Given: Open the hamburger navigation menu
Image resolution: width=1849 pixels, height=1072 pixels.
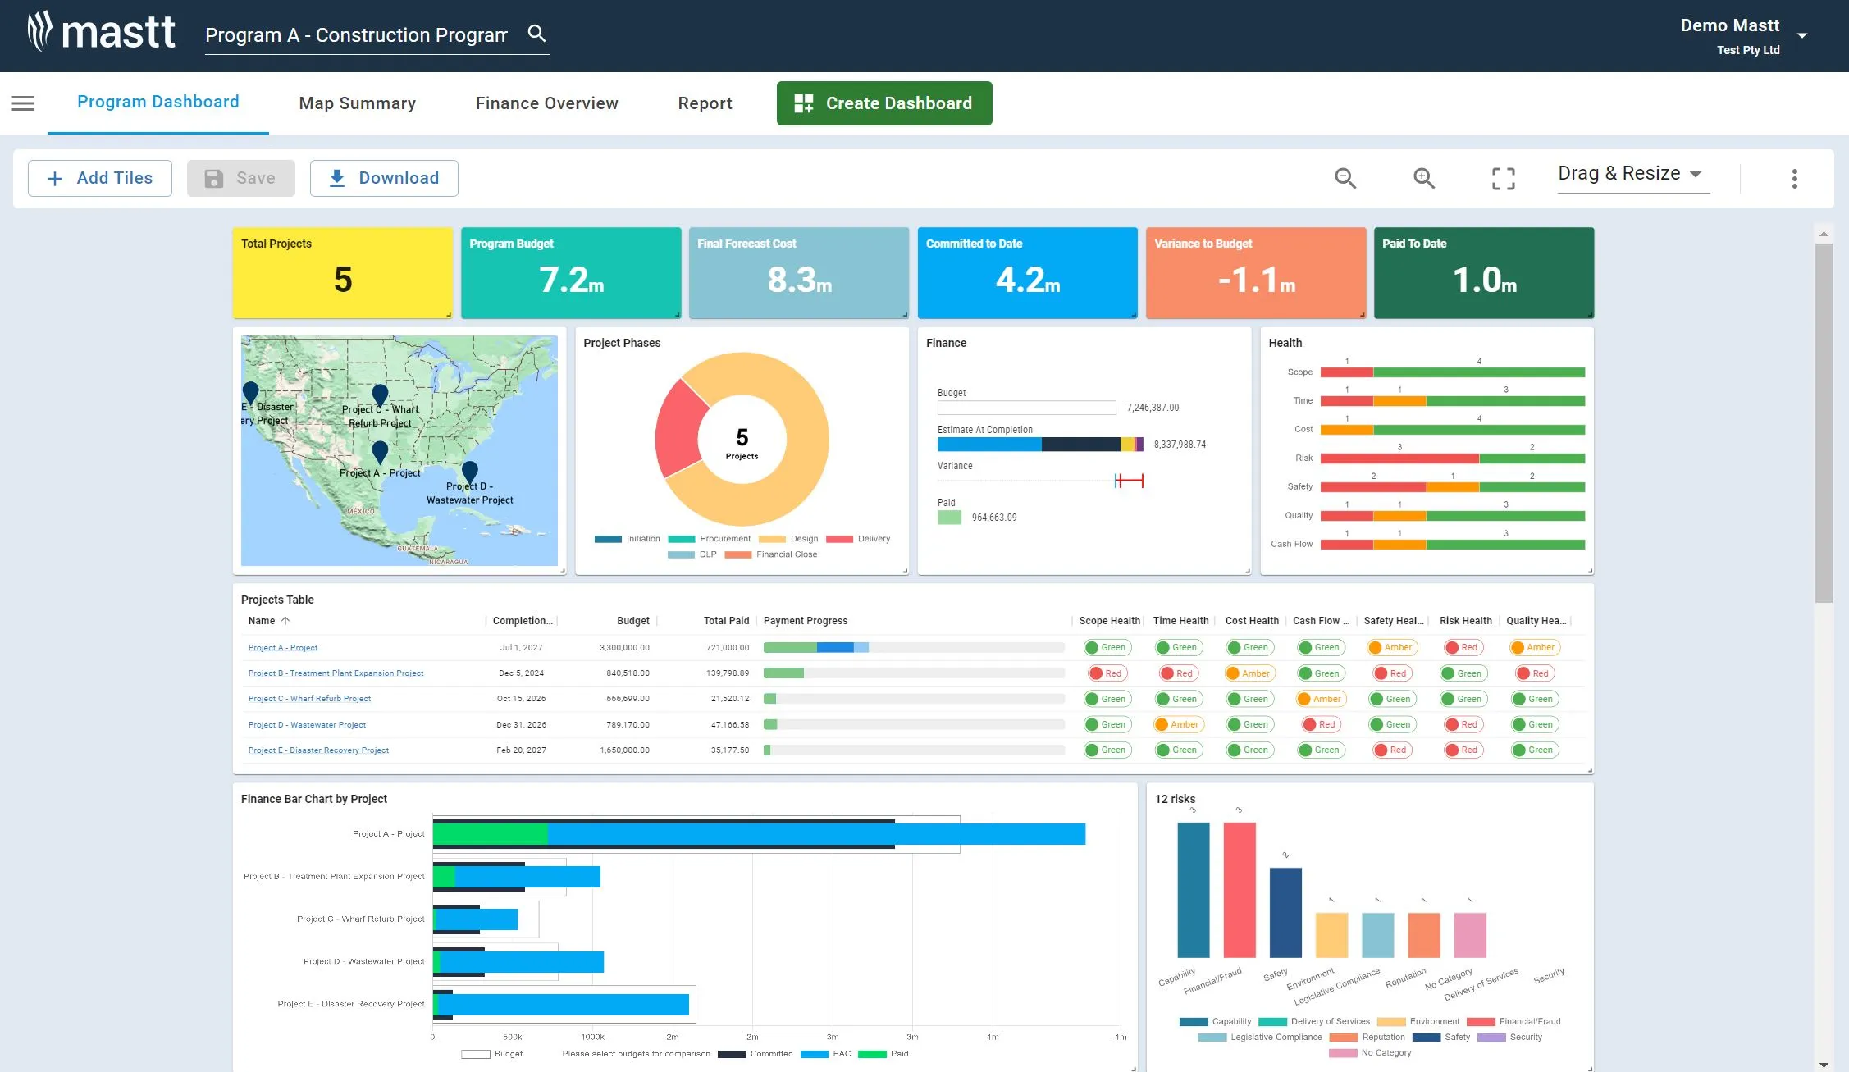Looking at the screenshot, I should [x=22, y=103].
